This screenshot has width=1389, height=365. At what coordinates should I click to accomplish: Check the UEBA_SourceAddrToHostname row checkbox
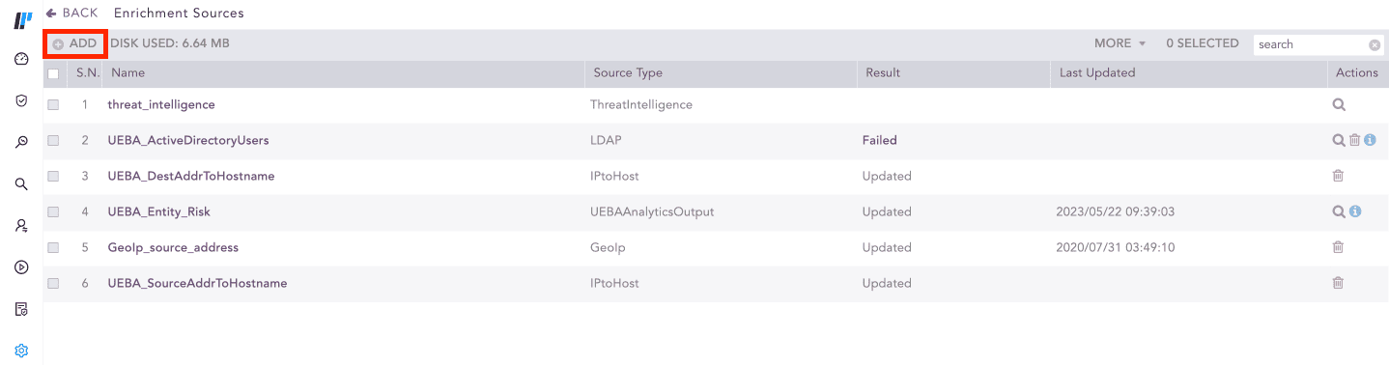(53, 283)
